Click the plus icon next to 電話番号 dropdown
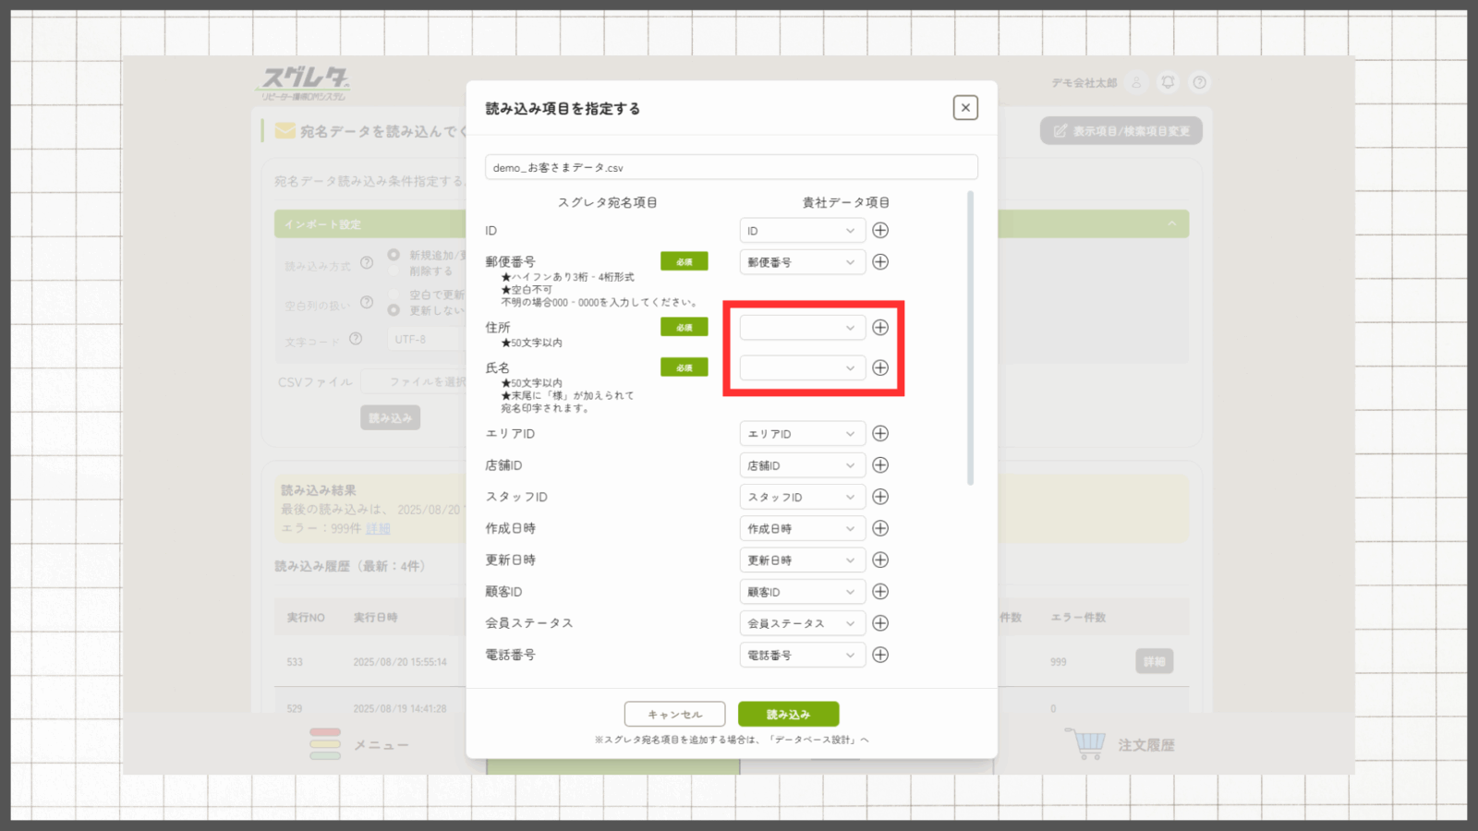 (880, 655)
